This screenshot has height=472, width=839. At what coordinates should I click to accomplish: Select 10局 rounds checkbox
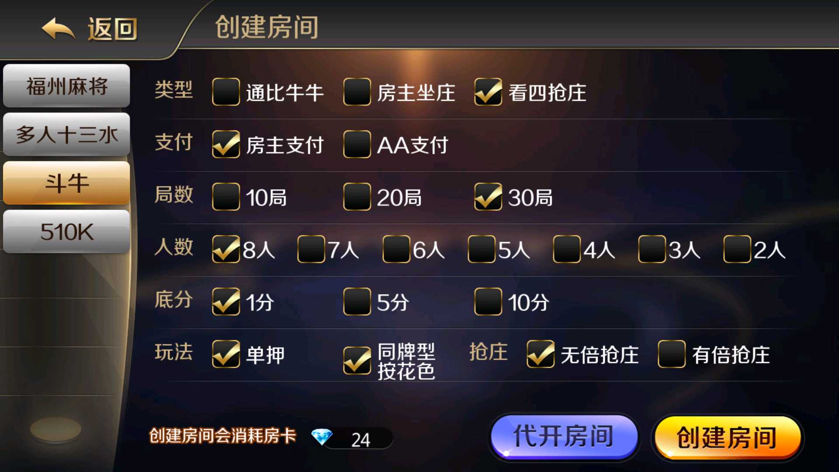pos(226,197)
